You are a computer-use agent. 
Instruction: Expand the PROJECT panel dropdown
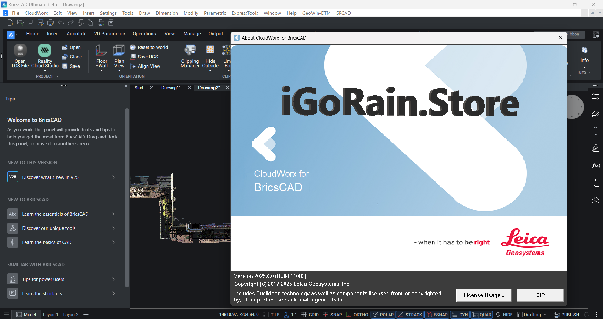coord(57,76)
